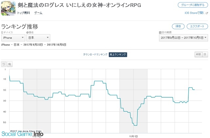This screenshot has height=138, width=210.
Task: Open the iPhone device dropdown
Action: click(13, 38)
